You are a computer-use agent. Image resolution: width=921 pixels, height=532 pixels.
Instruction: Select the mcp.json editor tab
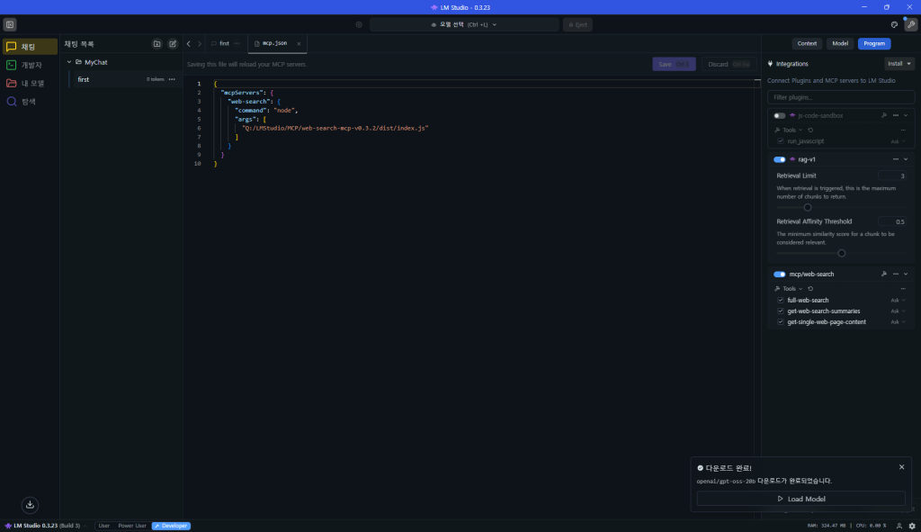[274, 43]
